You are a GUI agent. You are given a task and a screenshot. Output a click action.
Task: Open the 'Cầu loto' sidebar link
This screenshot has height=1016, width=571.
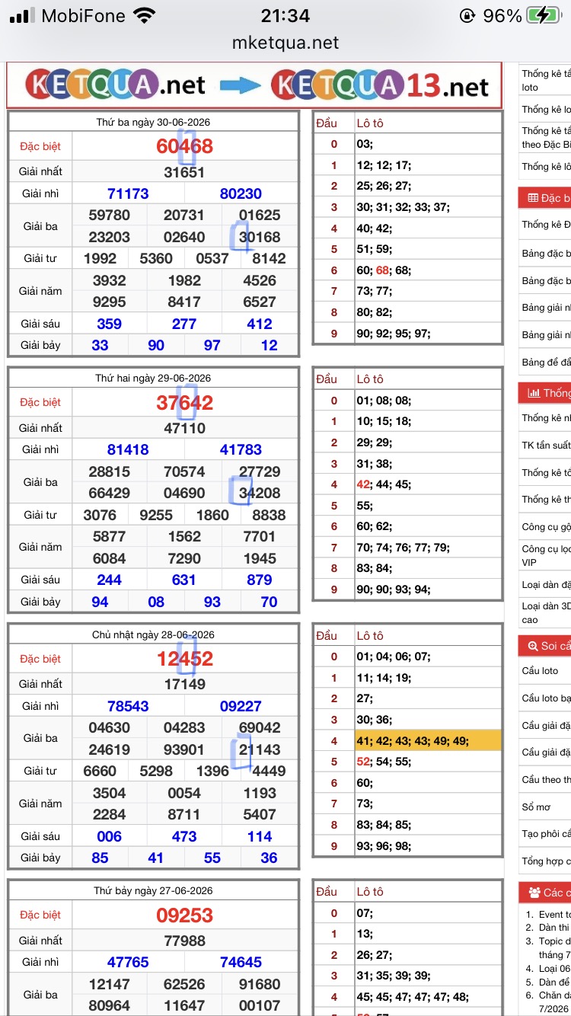pyautogui.click(x=540, y=671)
